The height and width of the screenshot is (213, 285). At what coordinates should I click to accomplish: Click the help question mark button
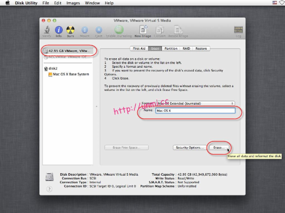pos(49,189)
